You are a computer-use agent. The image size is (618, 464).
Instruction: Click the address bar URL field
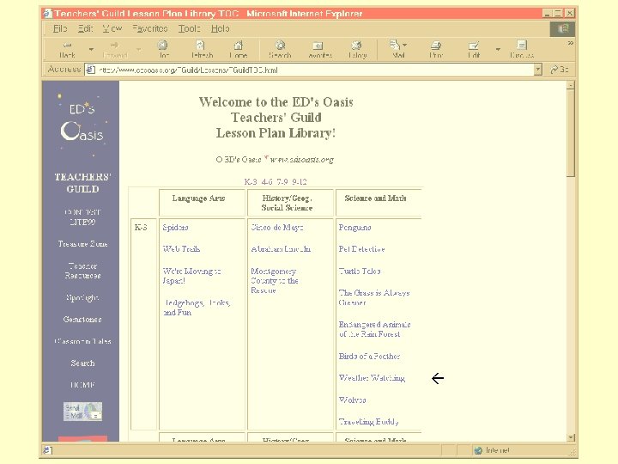point(309,70)
